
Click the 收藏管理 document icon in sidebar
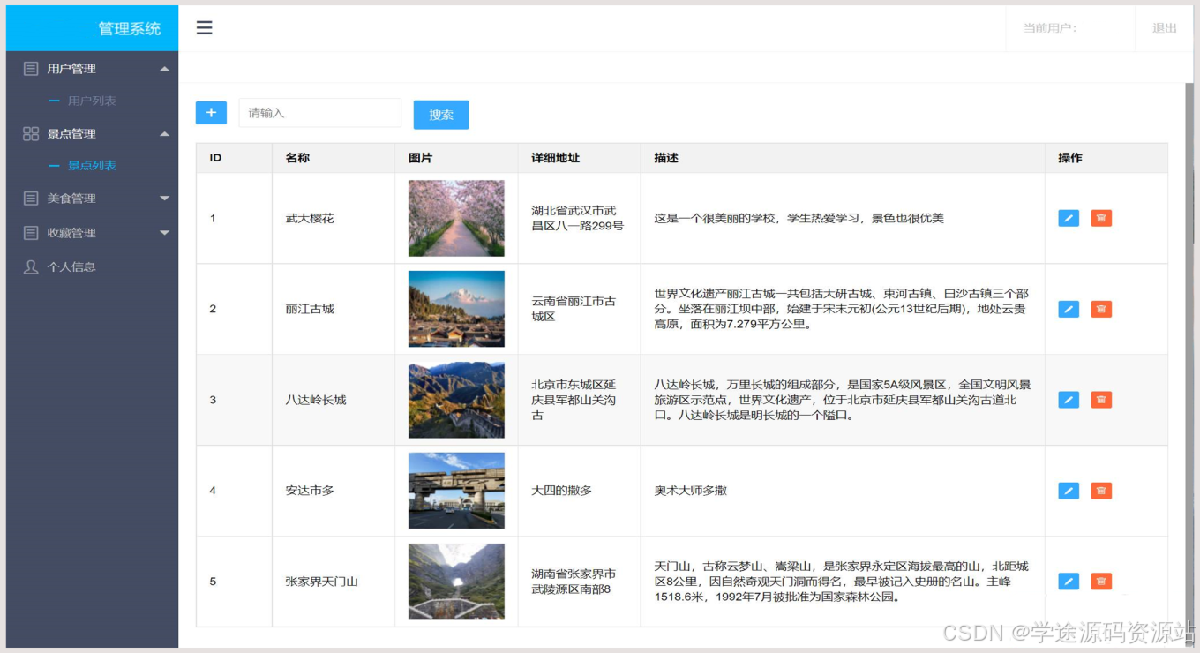click(x=31, y=233)
